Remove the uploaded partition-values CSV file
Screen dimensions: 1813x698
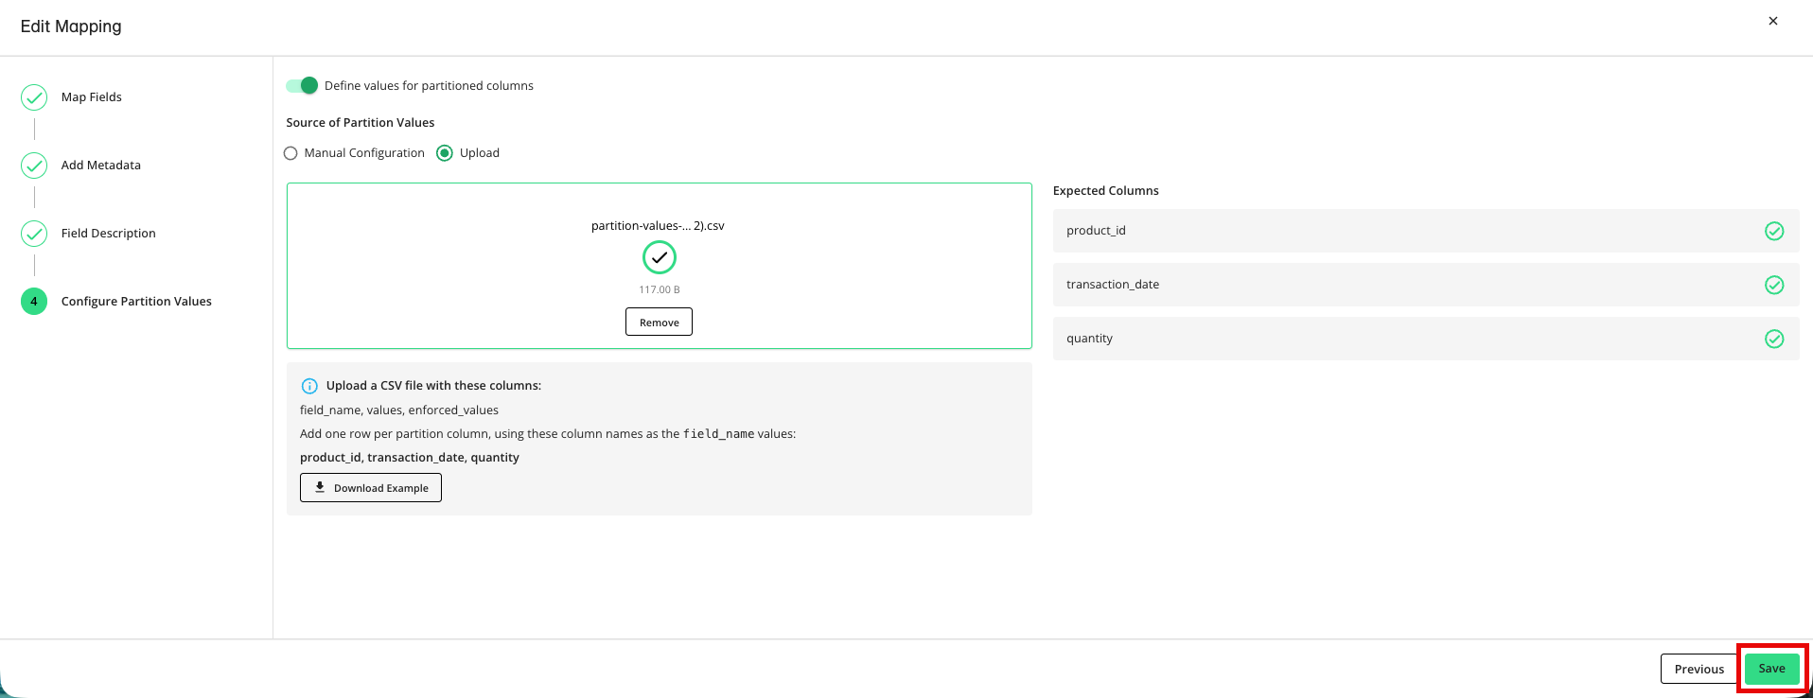click(x=659, y=322)
